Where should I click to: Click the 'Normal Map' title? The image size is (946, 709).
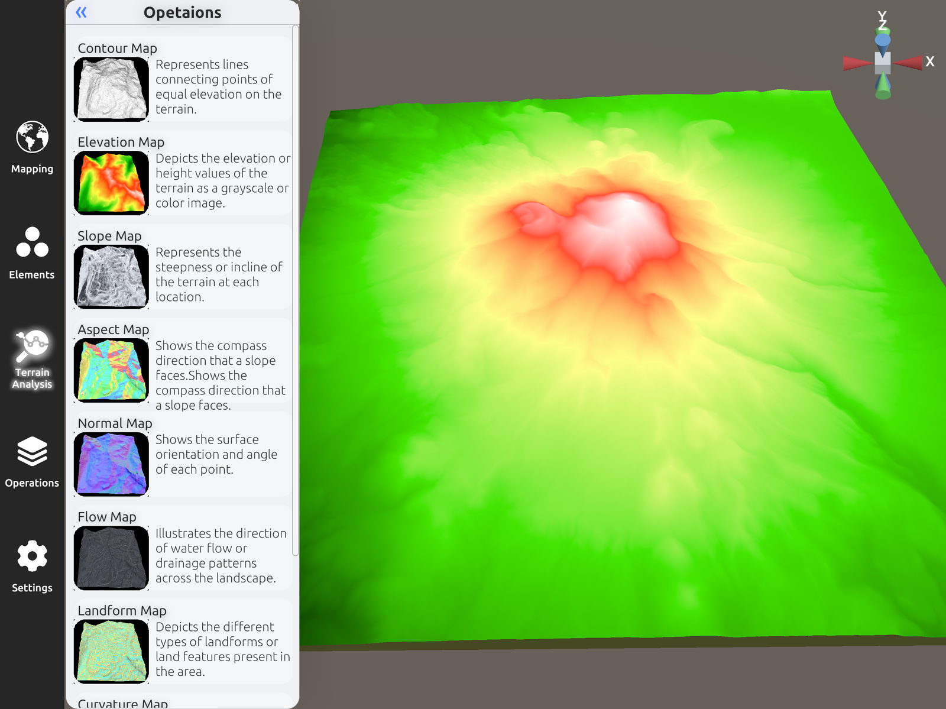click(115, 423)
